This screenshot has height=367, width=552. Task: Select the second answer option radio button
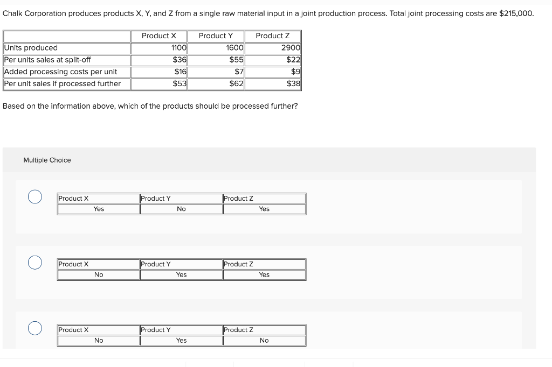coord(34,263)
